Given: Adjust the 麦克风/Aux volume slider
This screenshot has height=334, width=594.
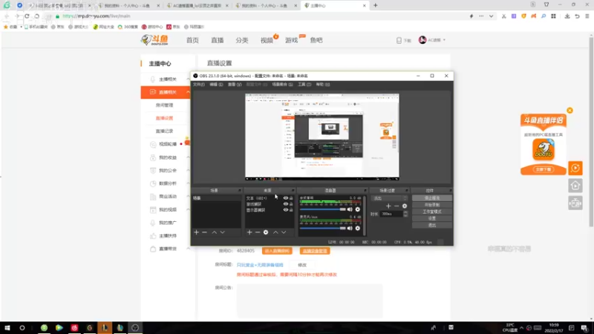Looking at the screenshot, I should (322, 229).
